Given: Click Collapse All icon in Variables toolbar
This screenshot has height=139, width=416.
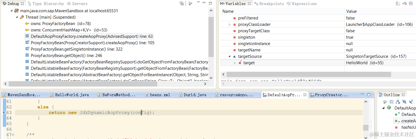Looking at the screenshot, I should click(411, 4).
